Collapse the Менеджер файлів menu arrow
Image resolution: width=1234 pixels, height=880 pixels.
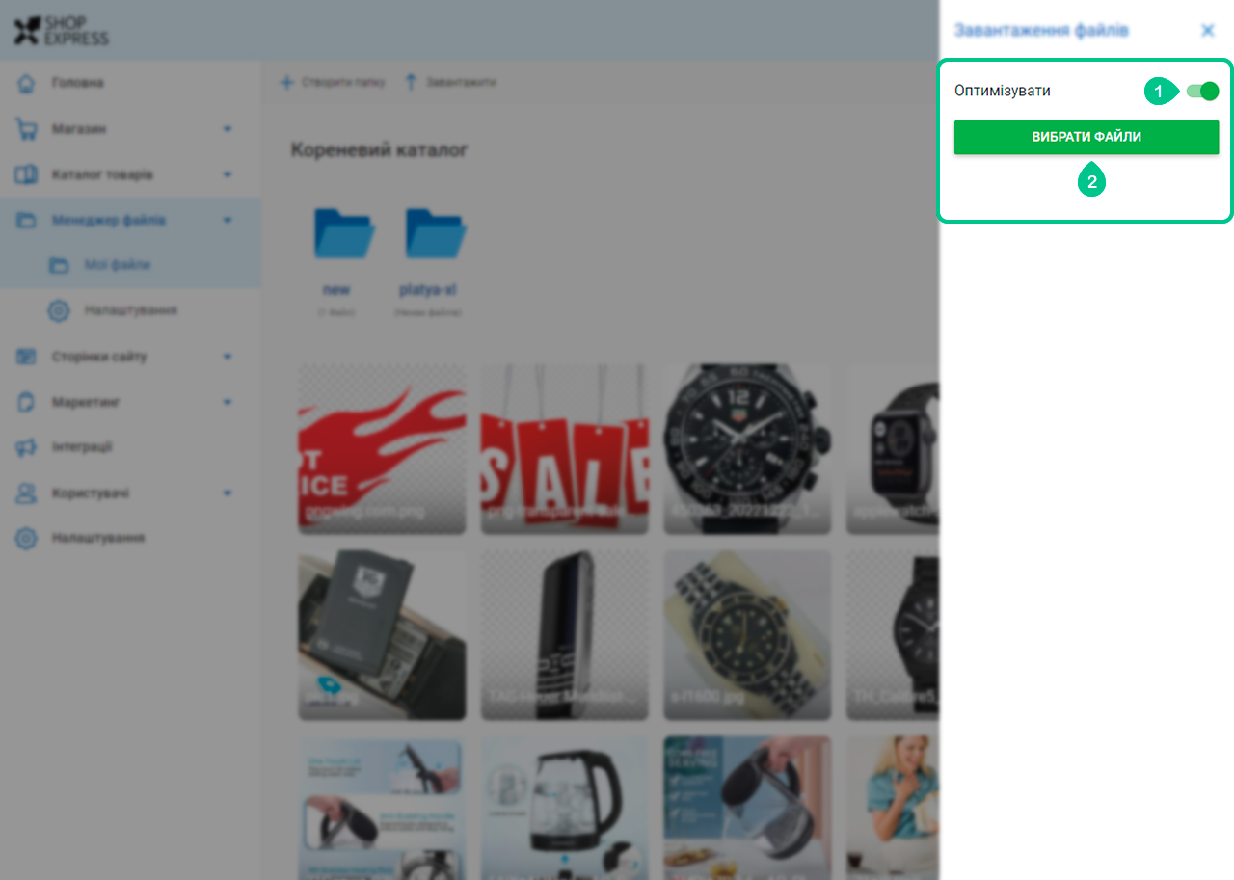tap(228, 220)
